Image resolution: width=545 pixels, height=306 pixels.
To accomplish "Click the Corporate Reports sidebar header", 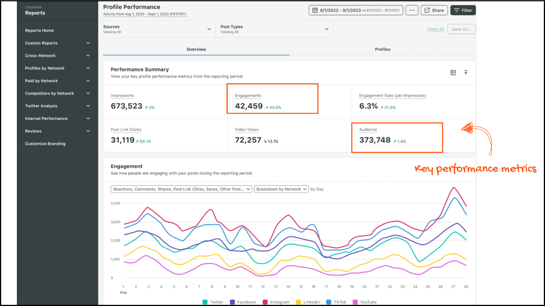I will pyautogui.click(x=35, y=10).
